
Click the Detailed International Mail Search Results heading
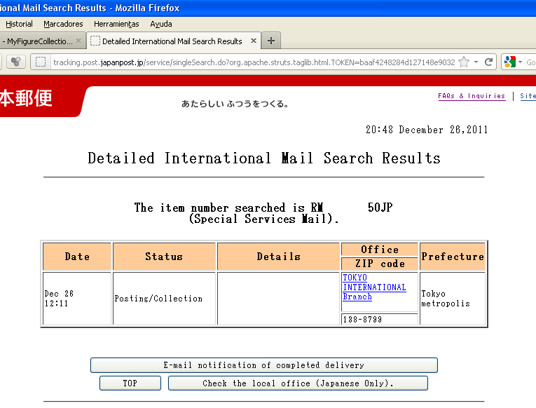coord(264,158)
